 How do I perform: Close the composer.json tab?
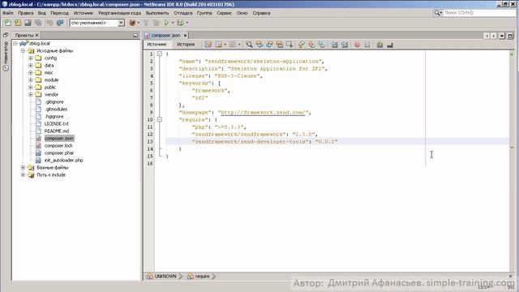coord(186,36)
